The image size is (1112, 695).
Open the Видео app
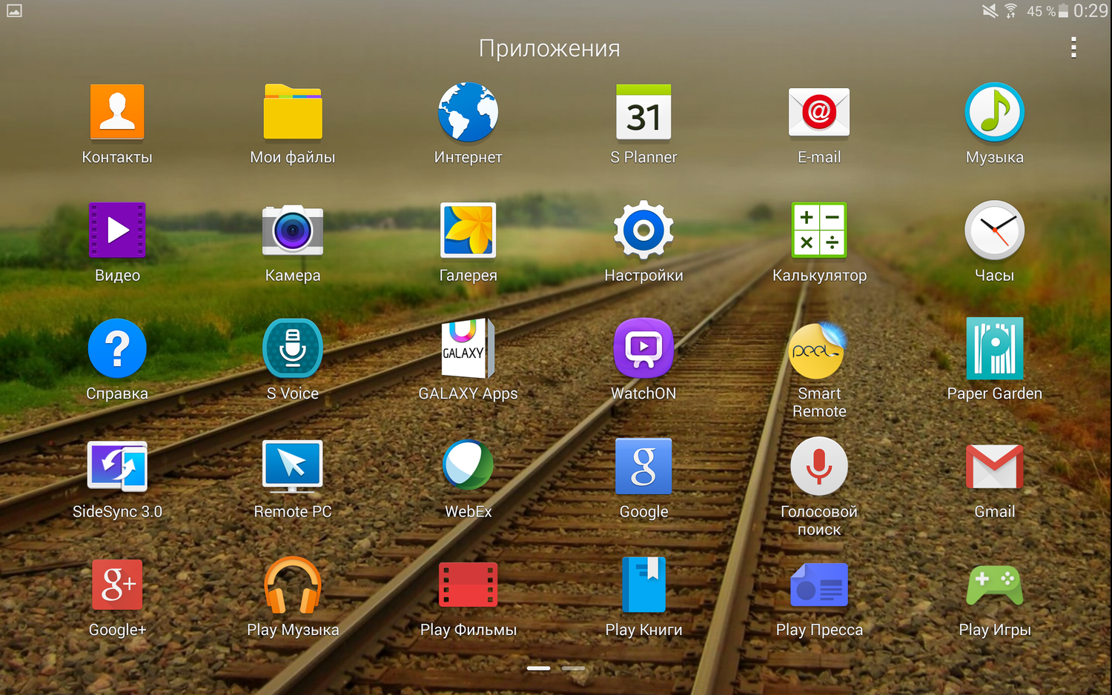(117, 230)
